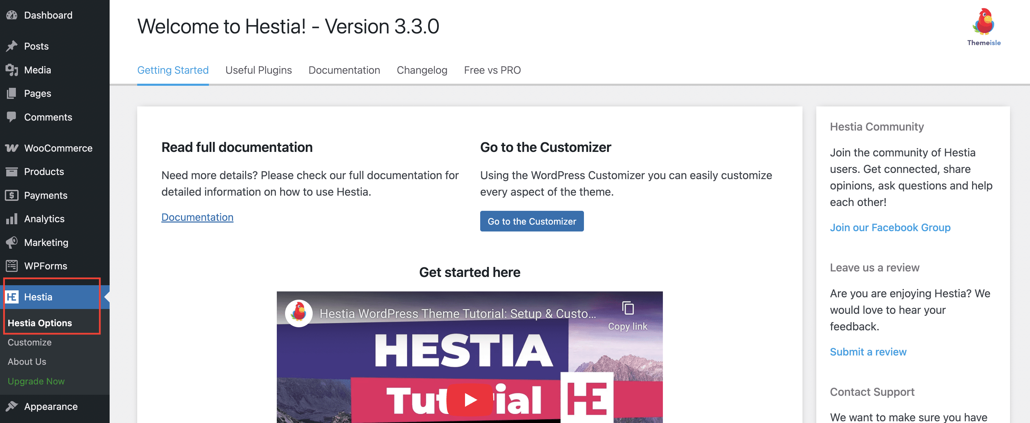Click Submit a review link

pyautogui.click(x=868, y=352)
